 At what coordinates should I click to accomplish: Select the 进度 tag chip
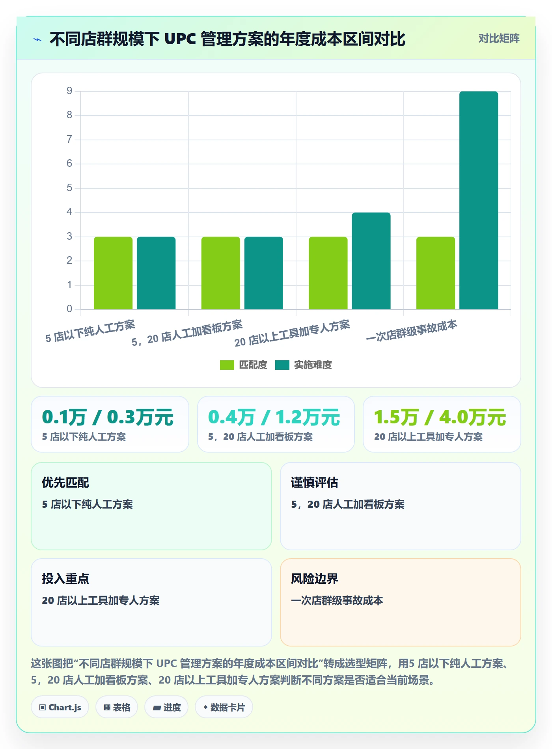point(166,707)
